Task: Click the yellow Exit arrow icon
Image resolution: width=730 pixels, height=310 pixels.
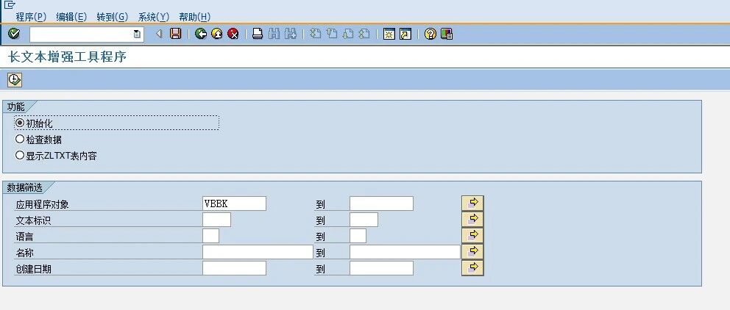Action: (x=217, y=34)
